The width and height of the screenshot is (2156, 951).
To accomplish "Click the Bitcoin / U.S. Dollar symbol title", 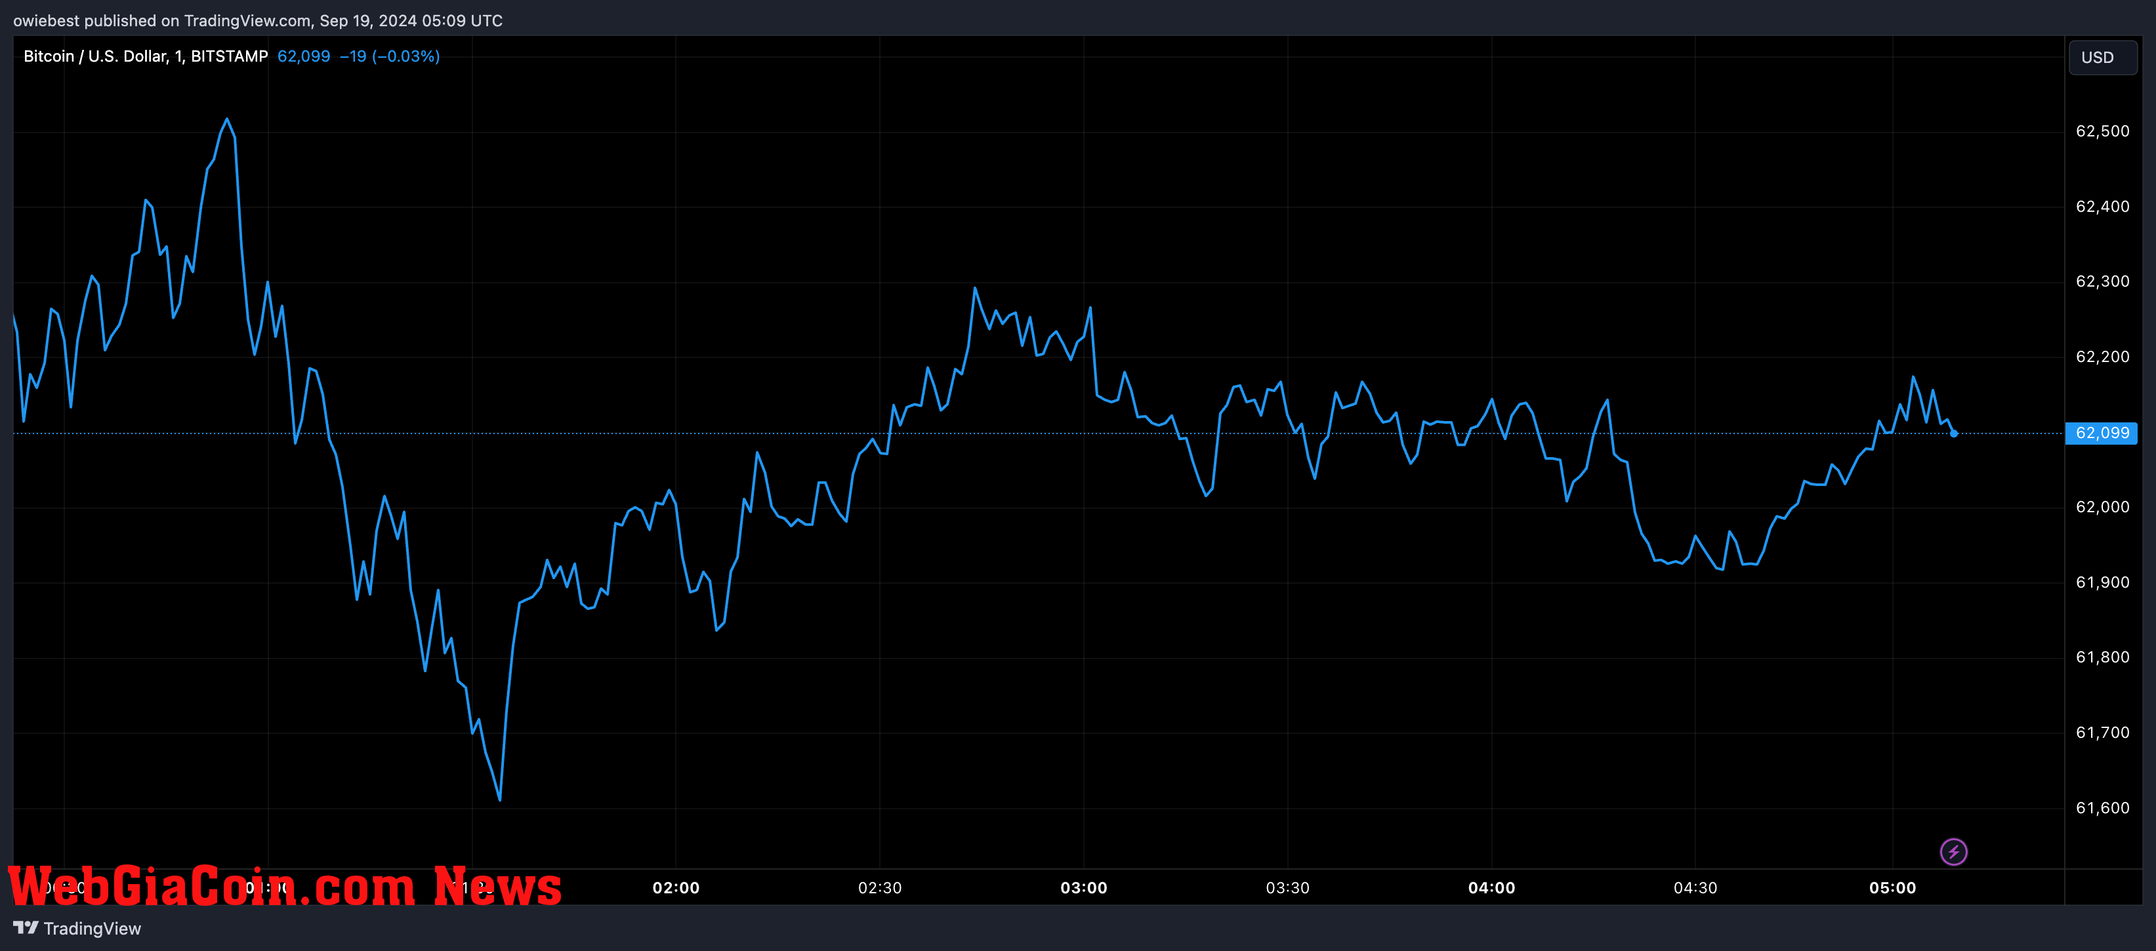I will 146,56.
